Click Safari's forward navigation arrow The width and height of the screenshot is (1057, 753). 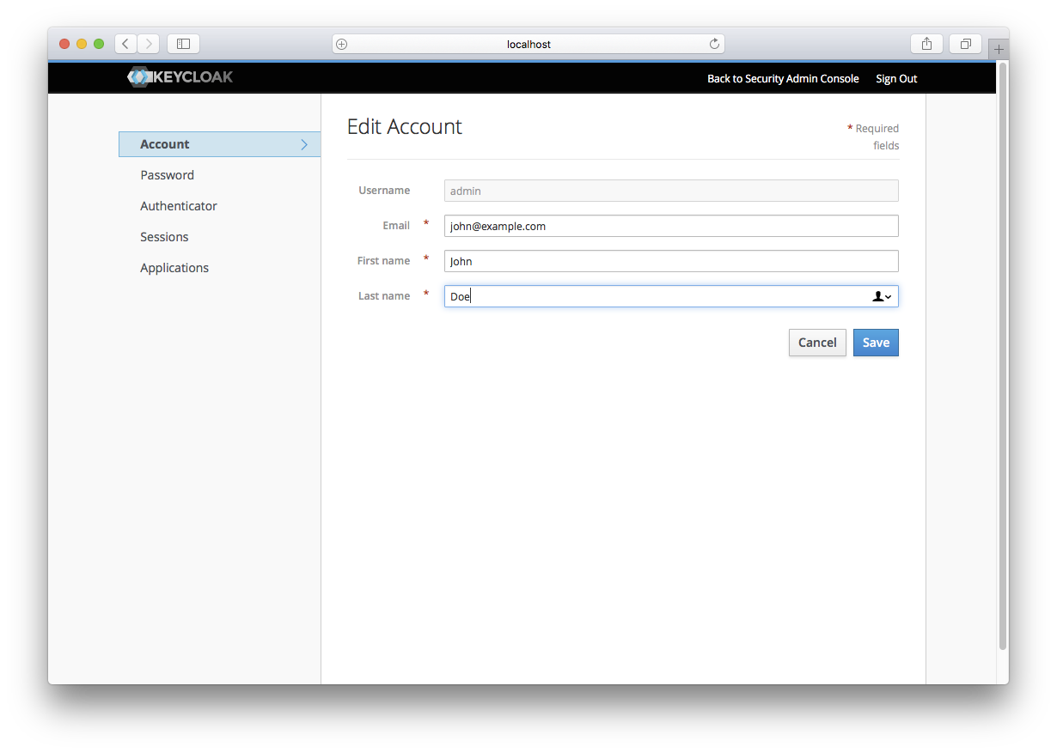tap(149, 44)
